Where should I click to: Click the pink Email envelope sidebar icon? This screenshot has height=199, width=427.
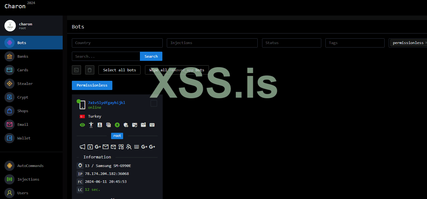(x=9, y=125)
